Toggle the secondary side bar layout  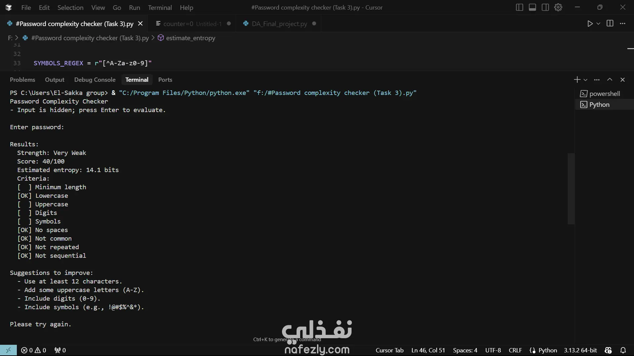(545, 7)
